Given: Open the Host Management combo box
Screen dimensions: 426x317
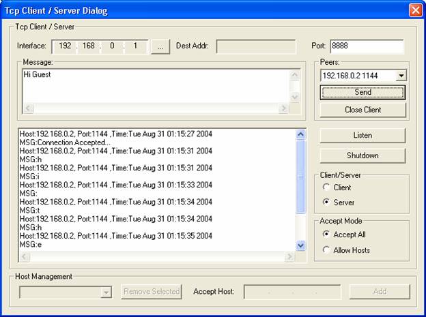Looking at the screenshot, I should coord(66,292).
